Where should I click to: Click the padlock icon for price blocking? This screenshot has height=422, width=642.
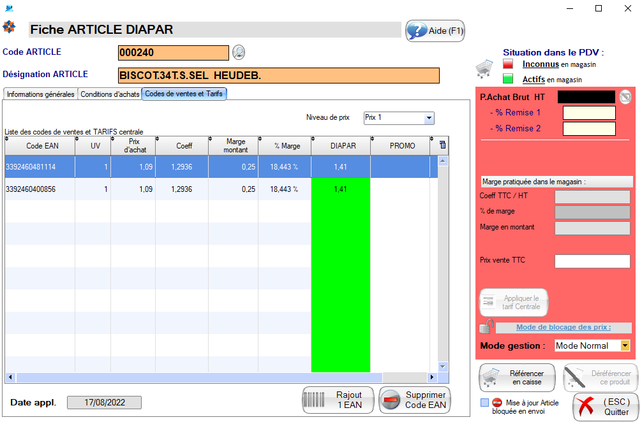[x=487, y=326]
